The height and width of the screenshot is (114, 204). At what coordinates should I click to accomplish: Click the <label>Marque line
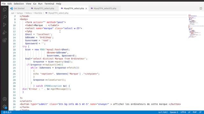[x=42, y=25]
